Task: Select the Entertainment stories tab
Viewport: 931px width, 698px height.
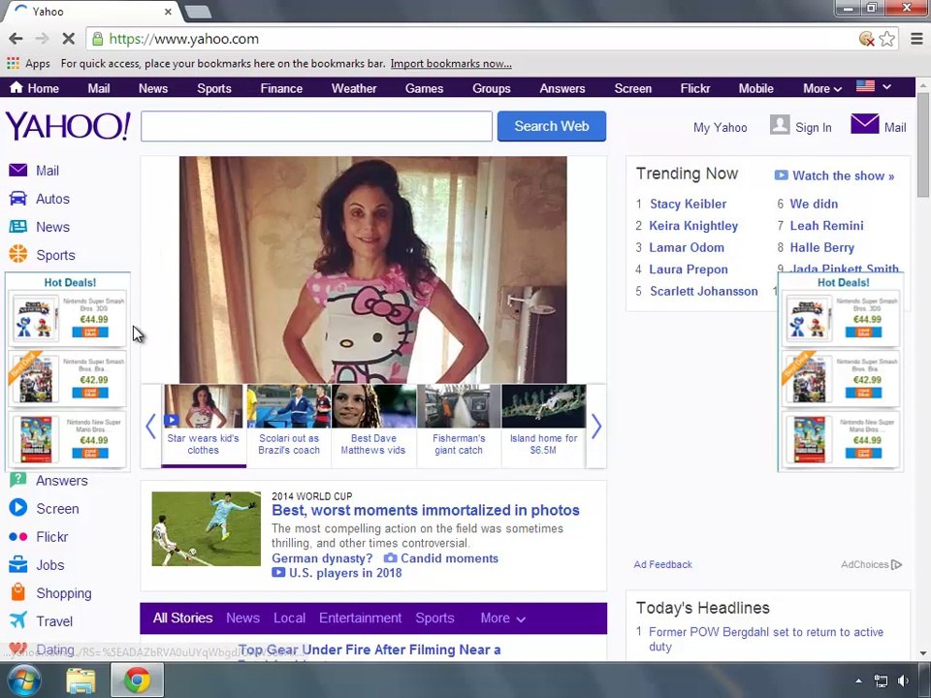Action: (x=360, y=619)
